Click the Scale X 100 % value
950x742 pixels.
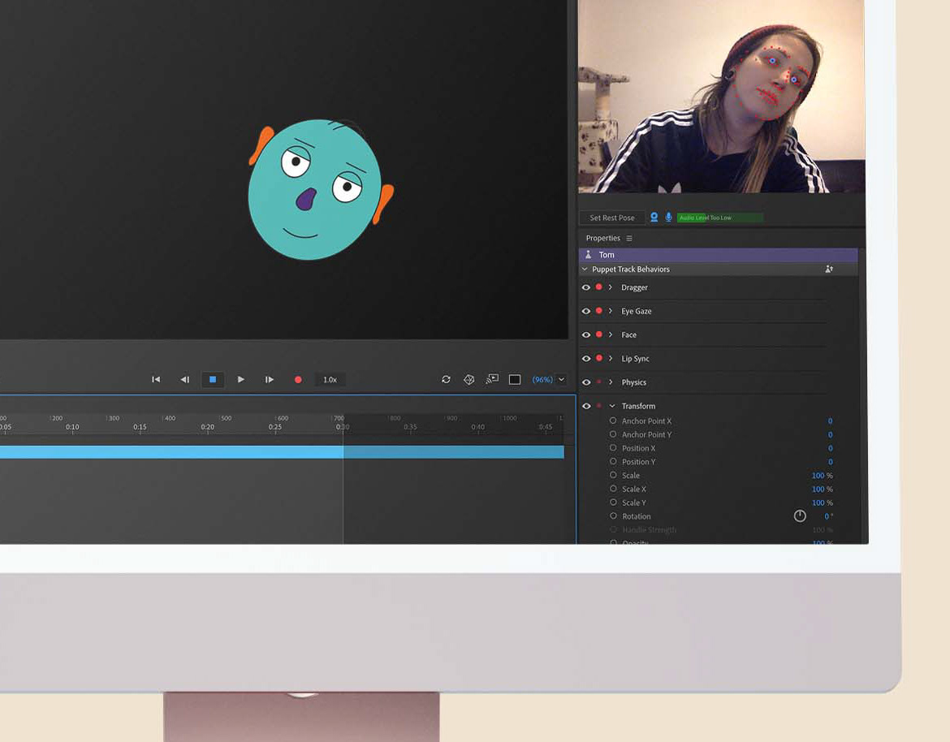coord(823,489)
